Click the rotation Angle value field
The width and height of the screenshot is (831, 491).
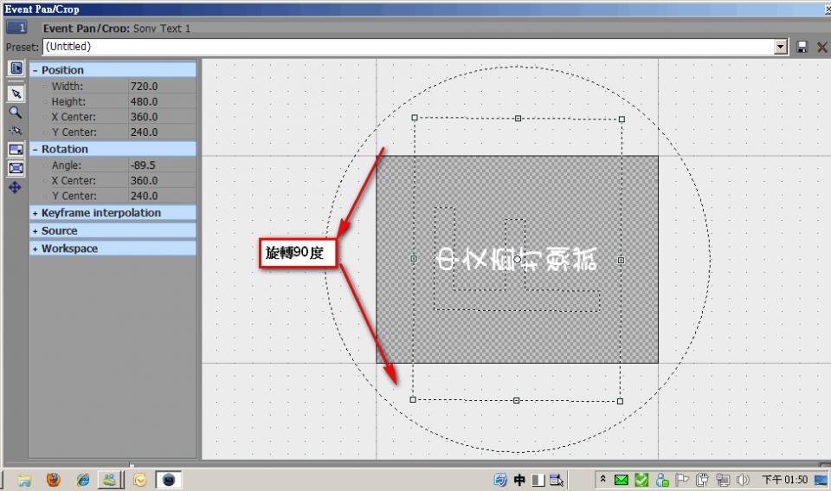point(160,165)
